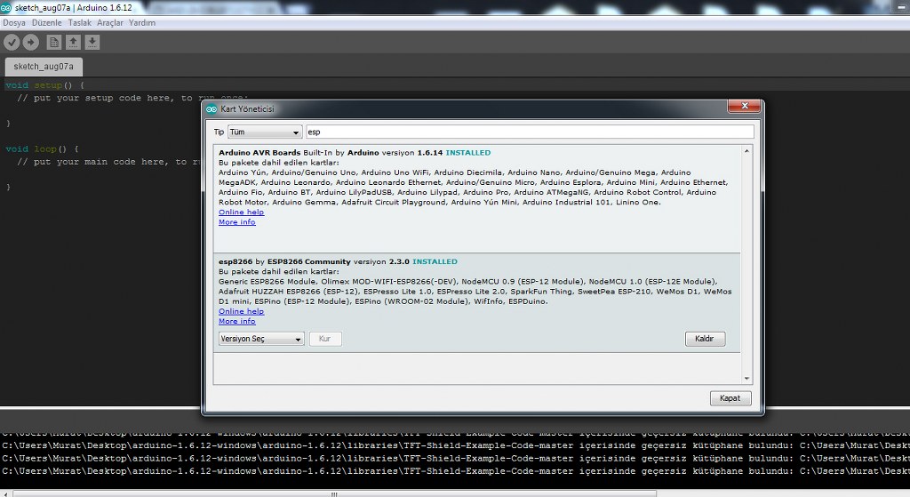Click the Kur install button
This screenshot has height=497, width=910.
pos(325,339)
